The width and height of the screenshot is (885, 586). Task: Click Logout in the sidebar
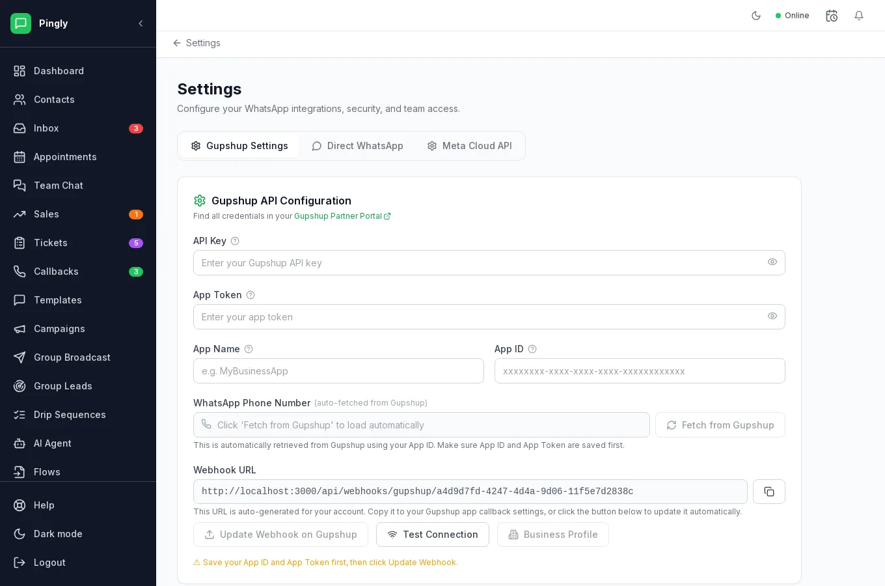tap(78, 563)
